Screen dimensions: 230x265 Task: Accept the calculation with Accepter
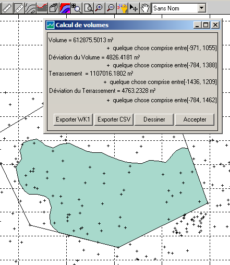[x=195, y=119]
